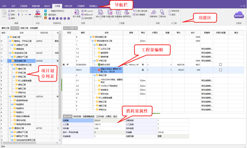Click the notification bell icon

click(244, 6)
